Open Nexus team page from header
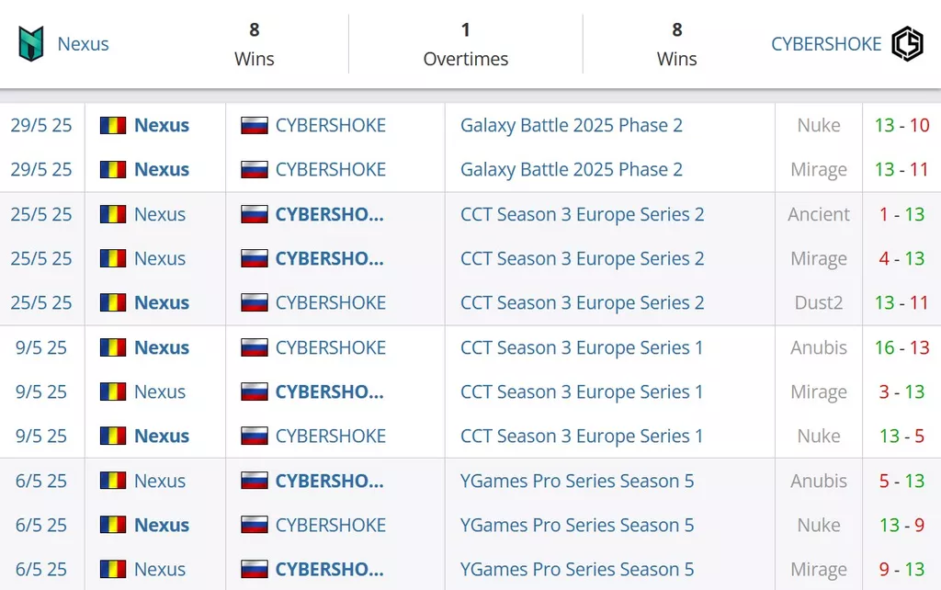Screen dimensions: 941x590 [x=83, y=44]
